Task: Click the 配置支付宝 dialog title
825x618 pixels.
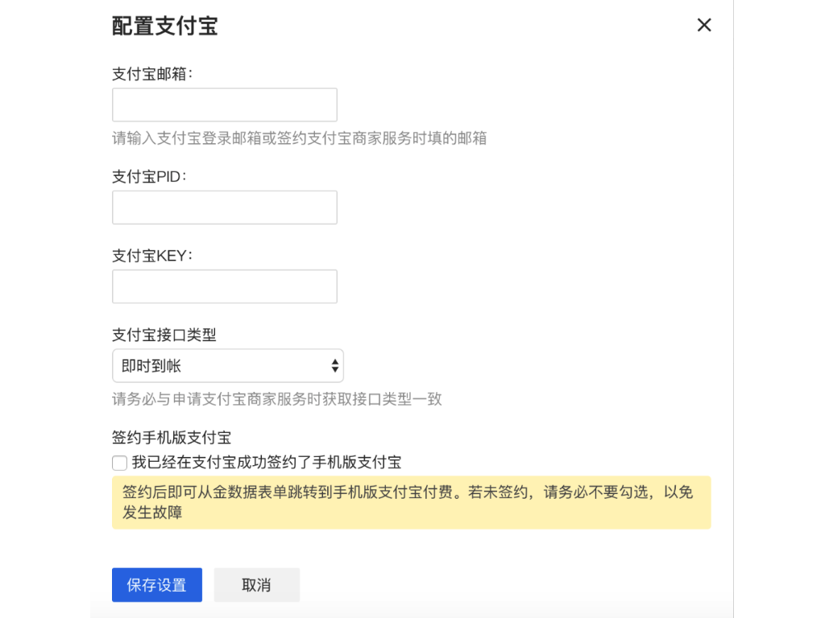Action: [164, 26]
